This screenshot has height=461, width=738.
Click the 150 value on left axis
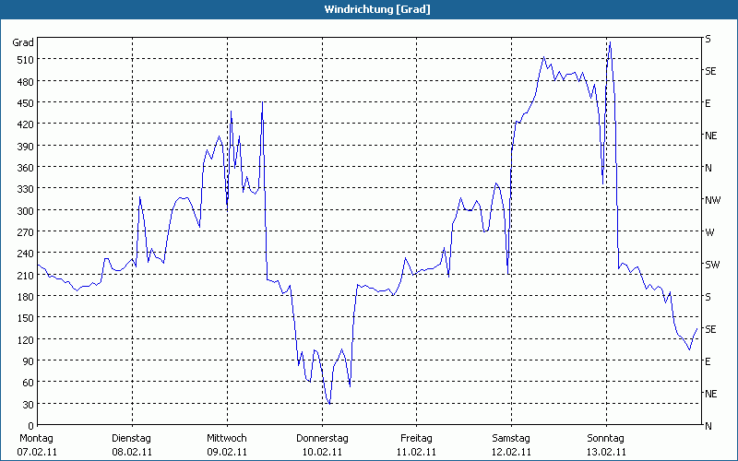[26, 318]
